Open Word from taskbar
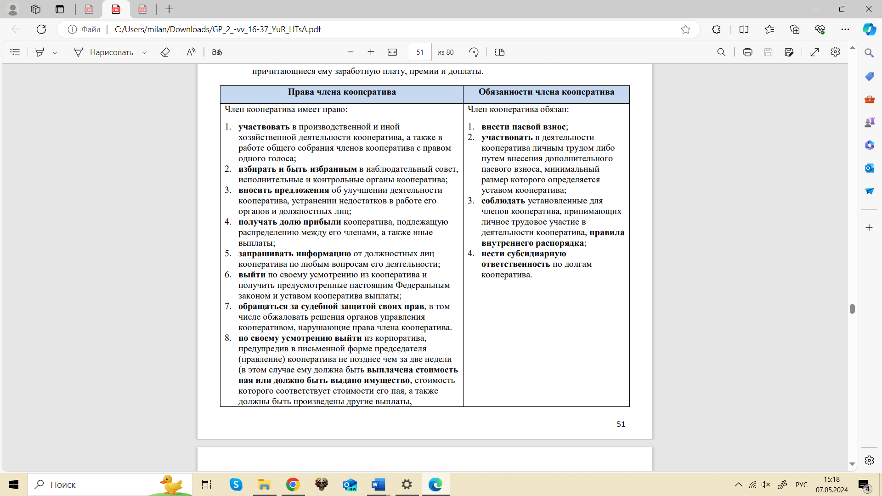 coord(378,485)
